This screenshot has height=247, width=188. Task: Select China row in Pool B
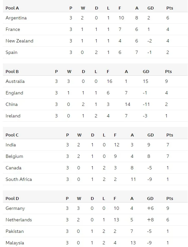(95, 104)
